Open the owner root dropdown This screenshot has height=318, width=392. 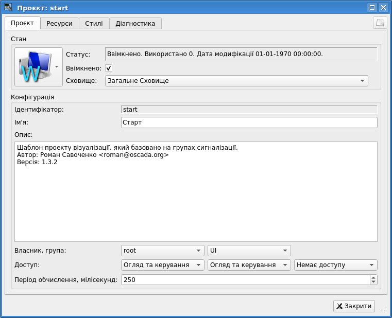click(x=162, y=251)
